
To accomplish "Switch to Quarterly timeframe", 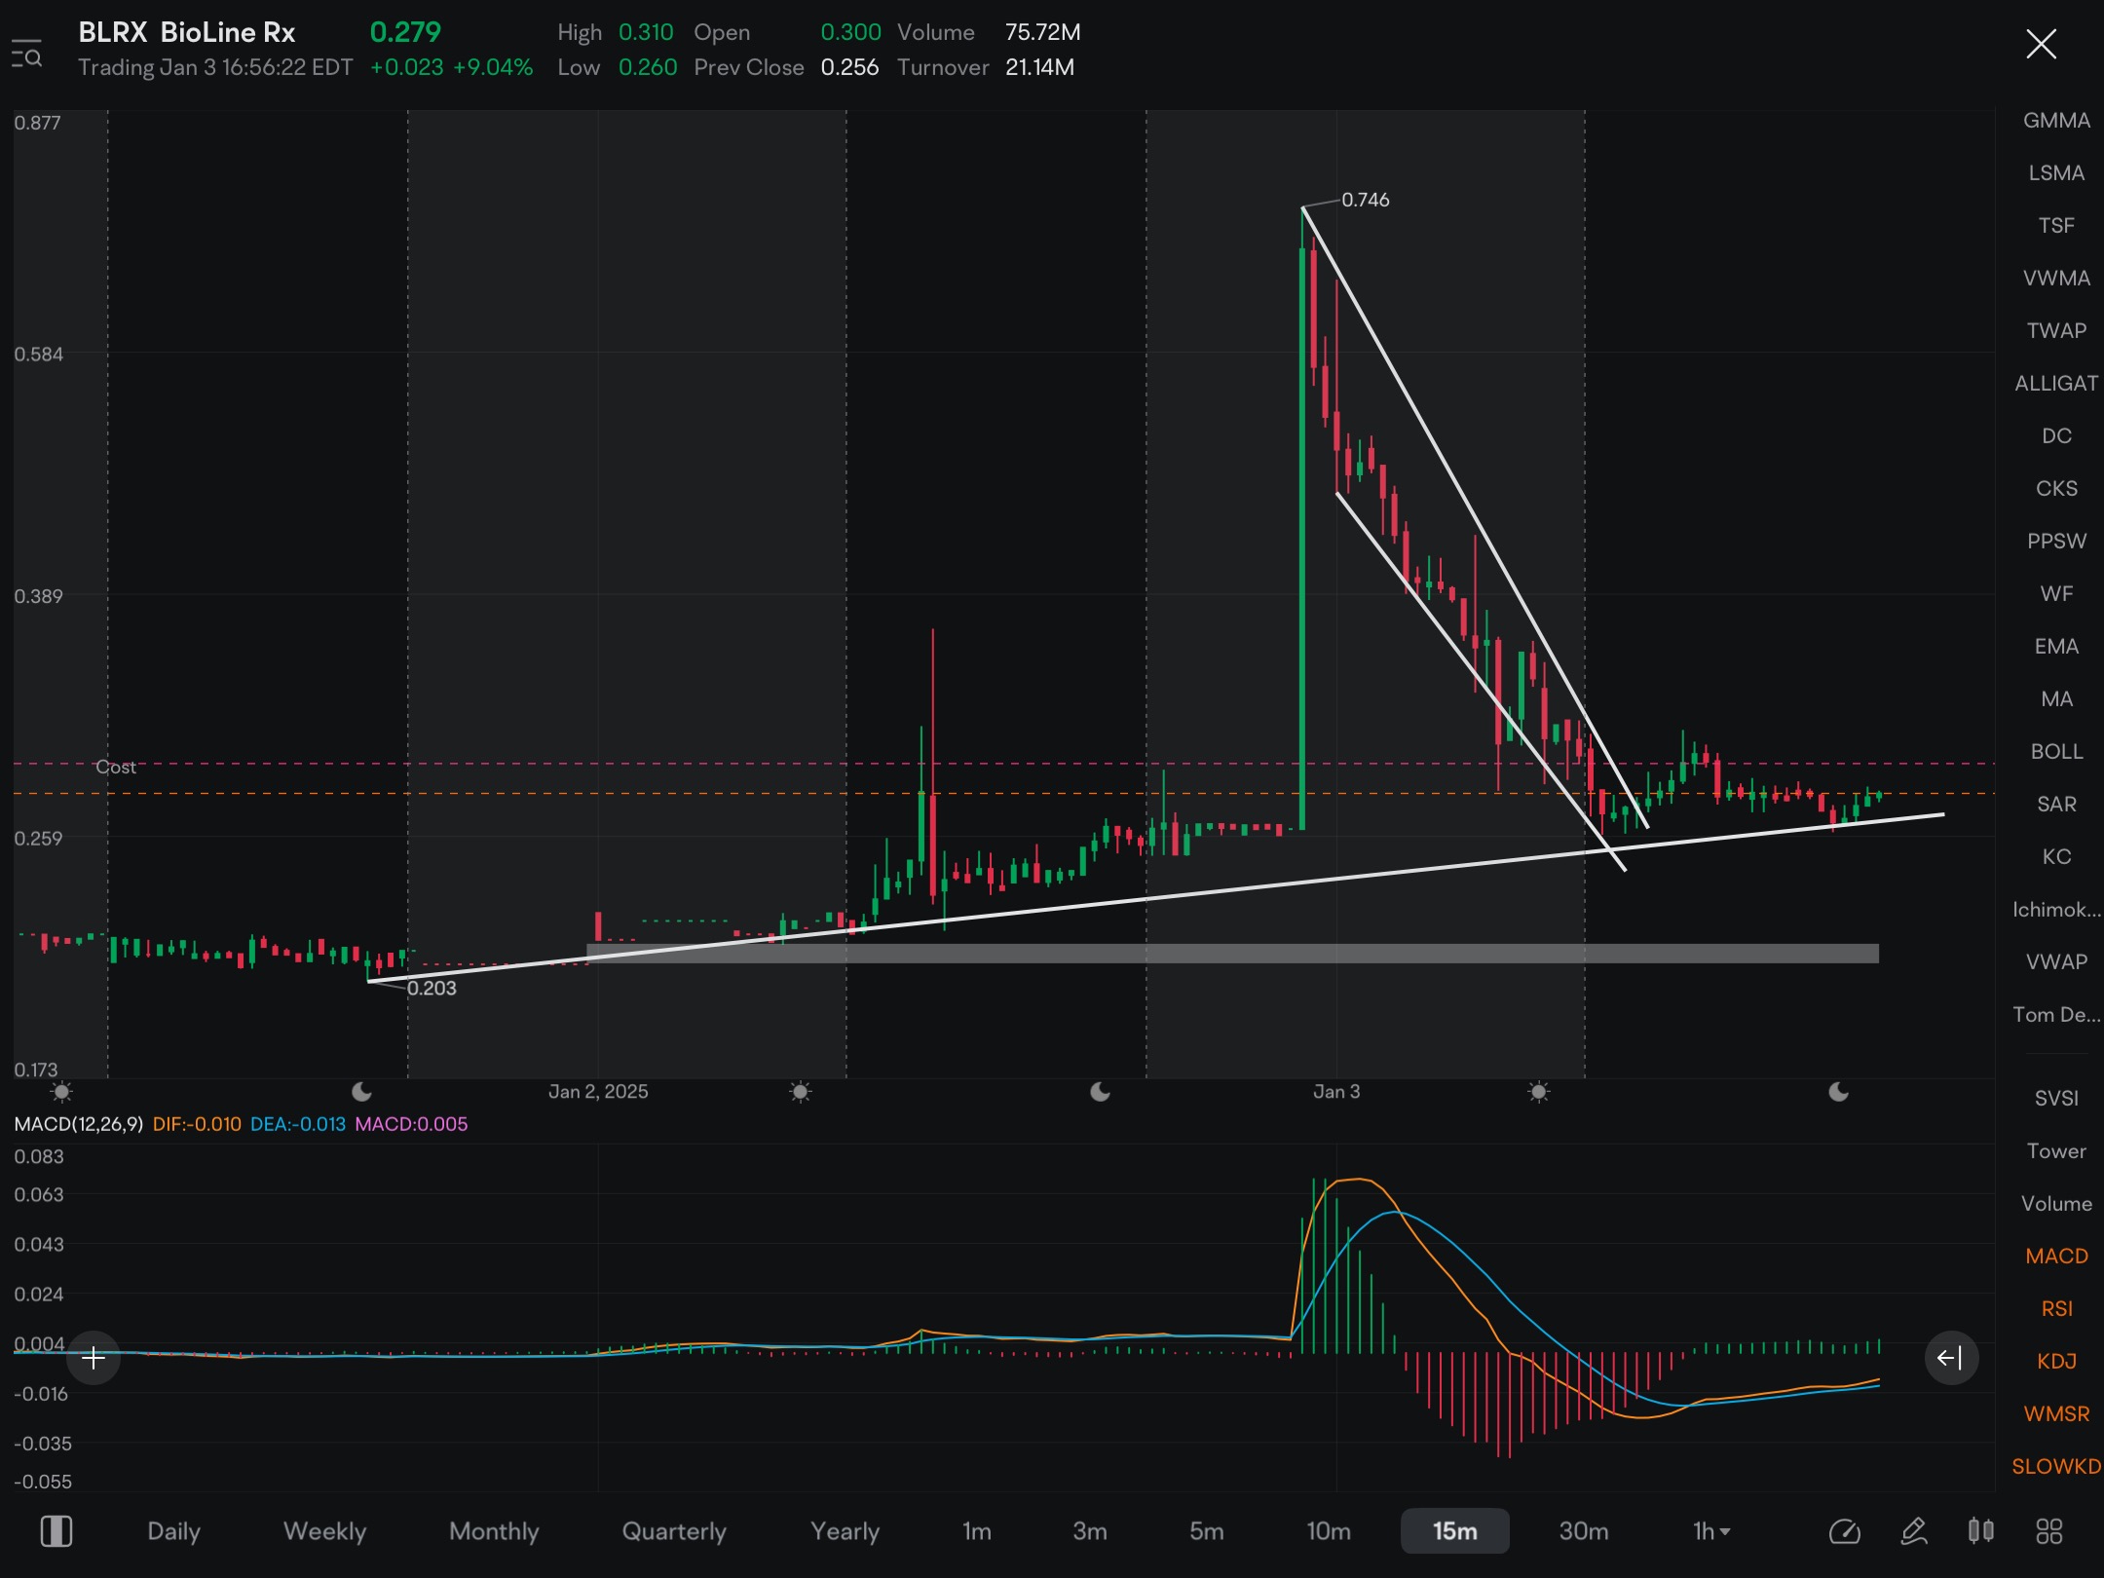I will pos(674,1531).
